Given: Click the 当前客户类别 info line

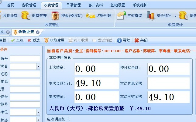Looking at the screenshot, I should click(121, 51).
